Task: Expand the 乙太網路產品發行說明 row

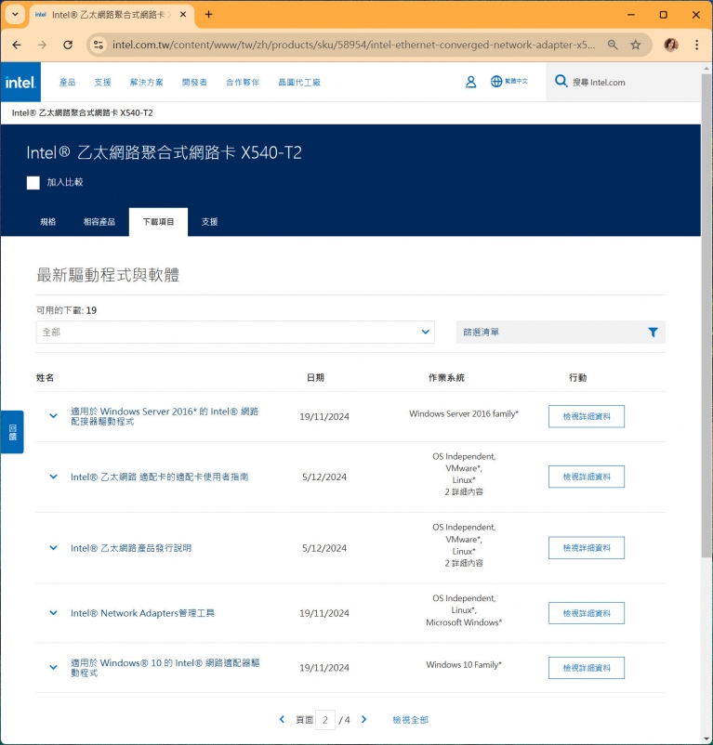Action: click(53, 548)
